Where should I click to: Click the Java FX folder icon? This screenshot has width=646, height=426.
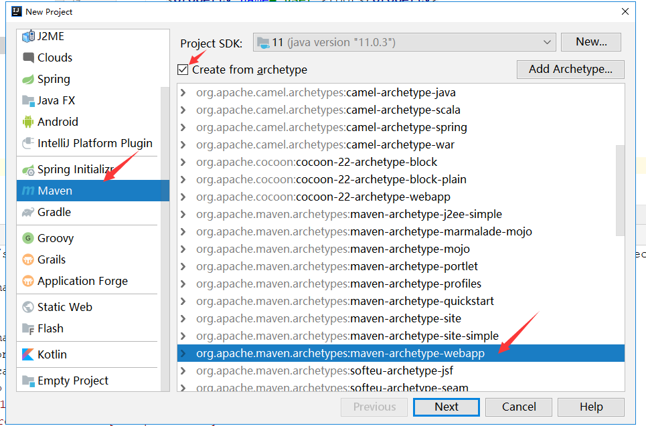(x=28, y=100)
